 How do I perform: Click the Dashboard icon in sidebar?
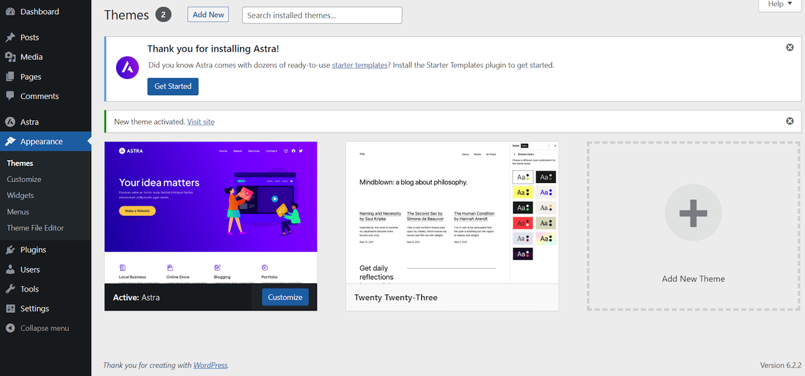10,12
